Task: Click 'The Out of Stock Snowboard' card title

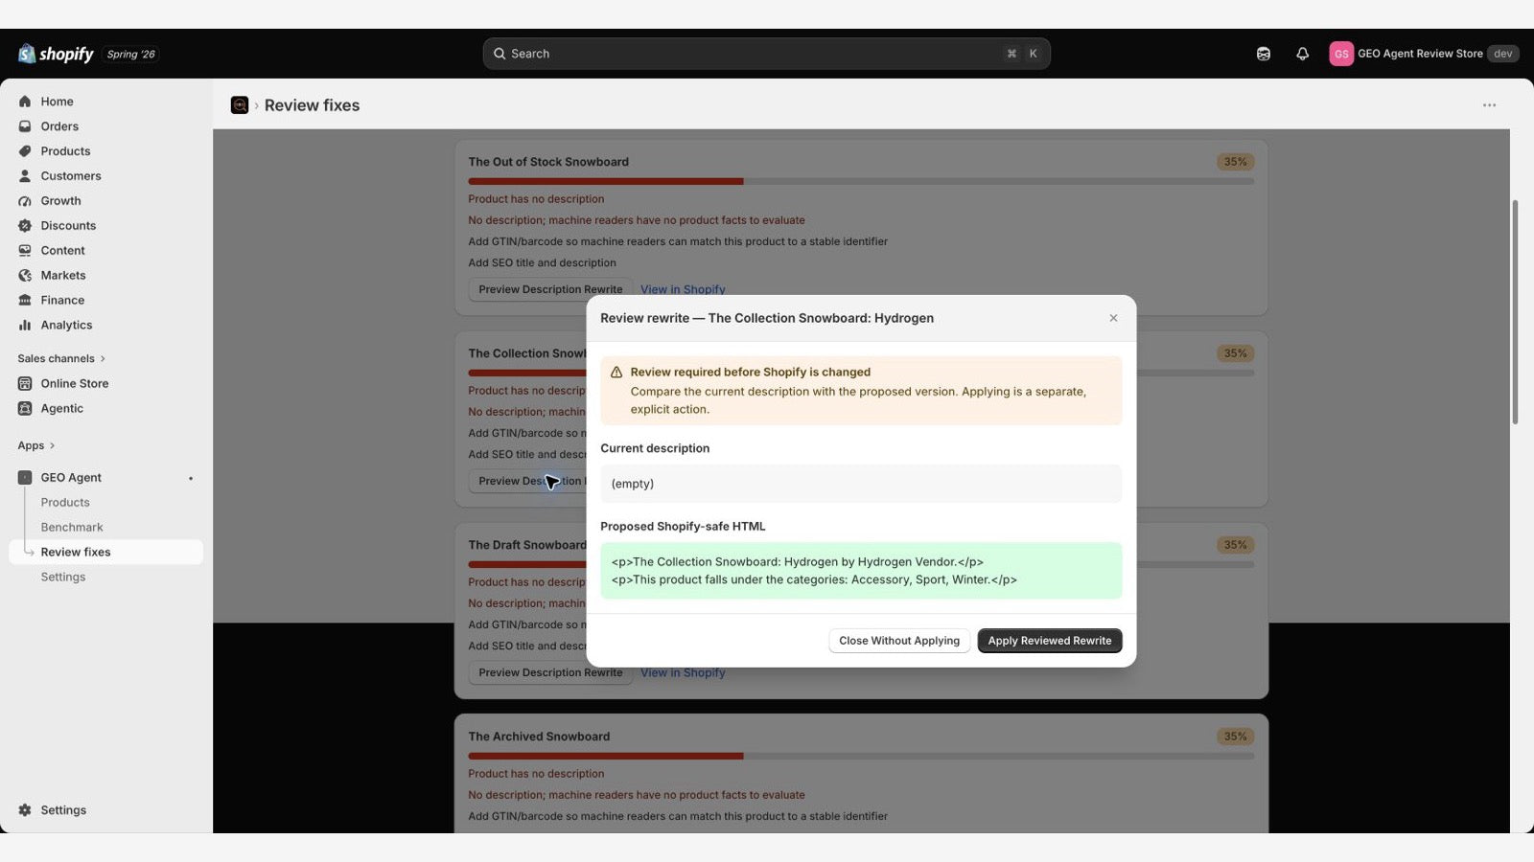Action: (548, 162)
